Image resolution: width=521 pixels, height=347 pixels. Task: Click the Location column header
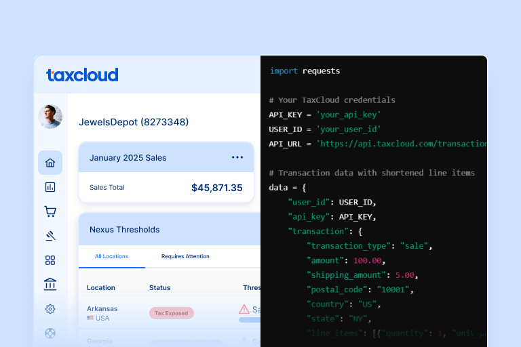(x=101, y=288)
